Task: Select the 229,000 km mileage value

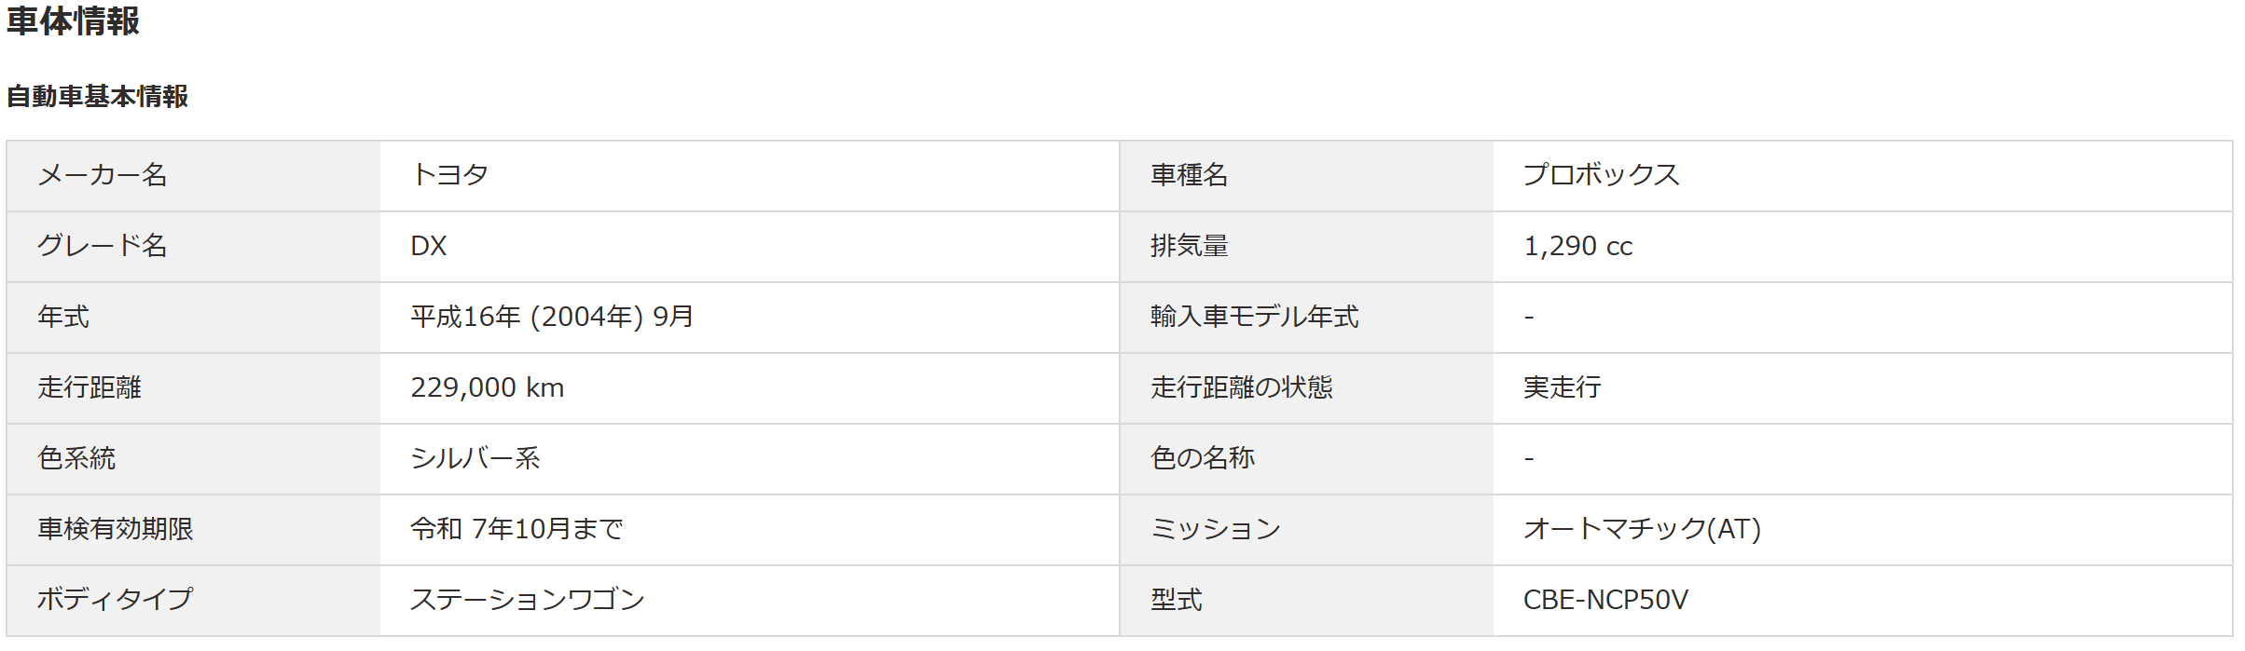Action: pyautogui.click(x=488, y=387)
